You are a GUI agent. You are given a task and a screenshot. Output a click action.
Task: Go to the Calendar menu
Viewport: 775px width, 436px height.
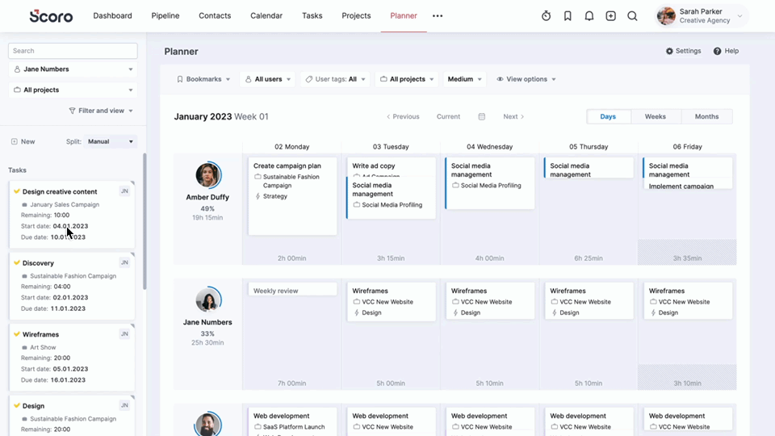[x=266, y=16]
